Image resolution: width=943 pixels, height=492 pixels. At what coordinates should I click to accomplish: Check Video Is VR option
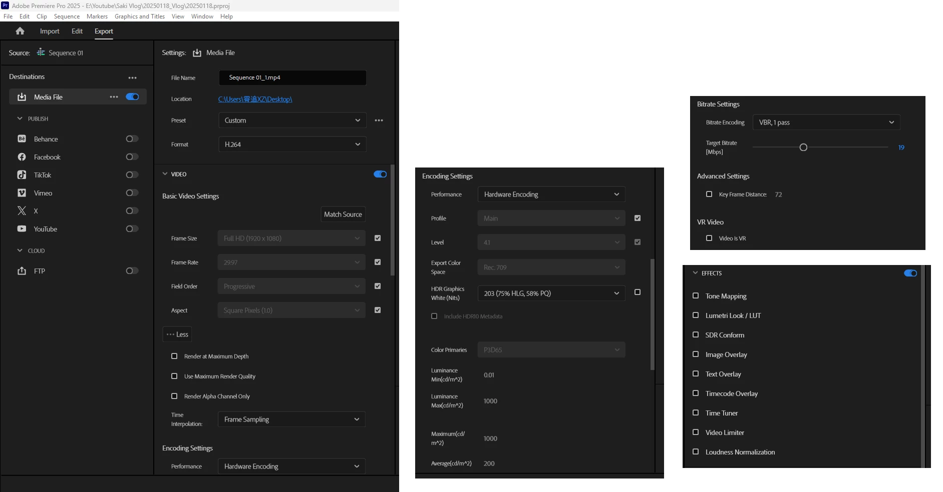click(x=709, y=238)
